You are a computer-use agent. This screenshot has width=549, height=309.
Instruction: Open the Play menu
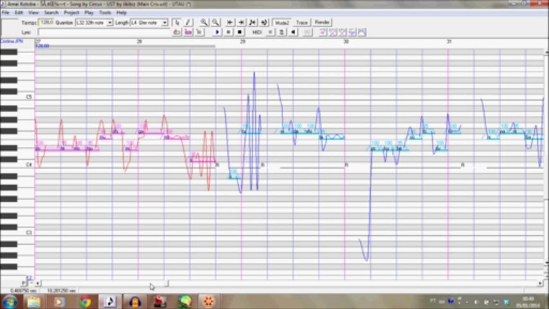(89, 13)
